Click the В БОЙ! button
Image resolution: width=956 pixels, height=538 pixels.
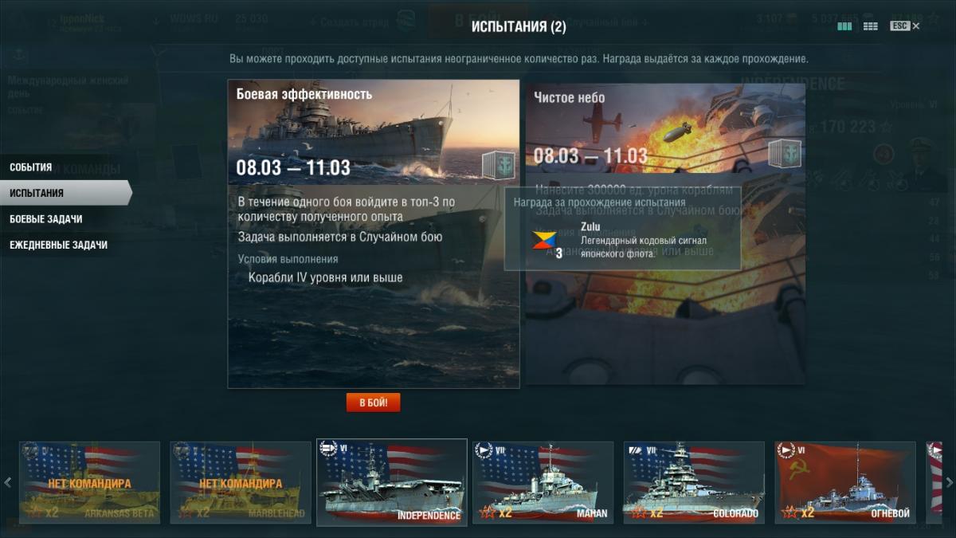[373, 403]
